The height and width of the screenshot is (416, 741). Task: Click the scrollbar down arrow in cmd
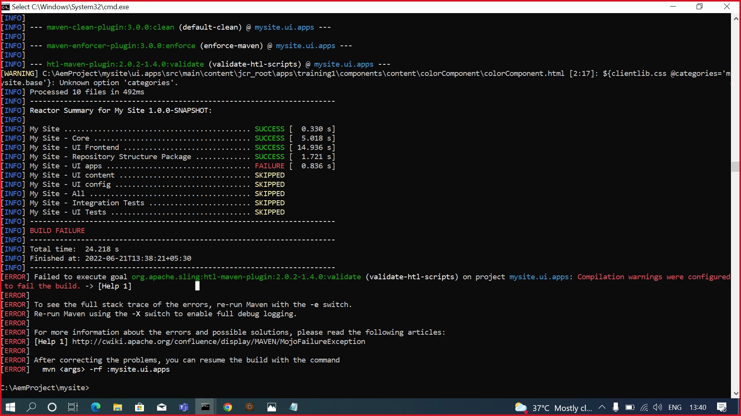[736, 393]
